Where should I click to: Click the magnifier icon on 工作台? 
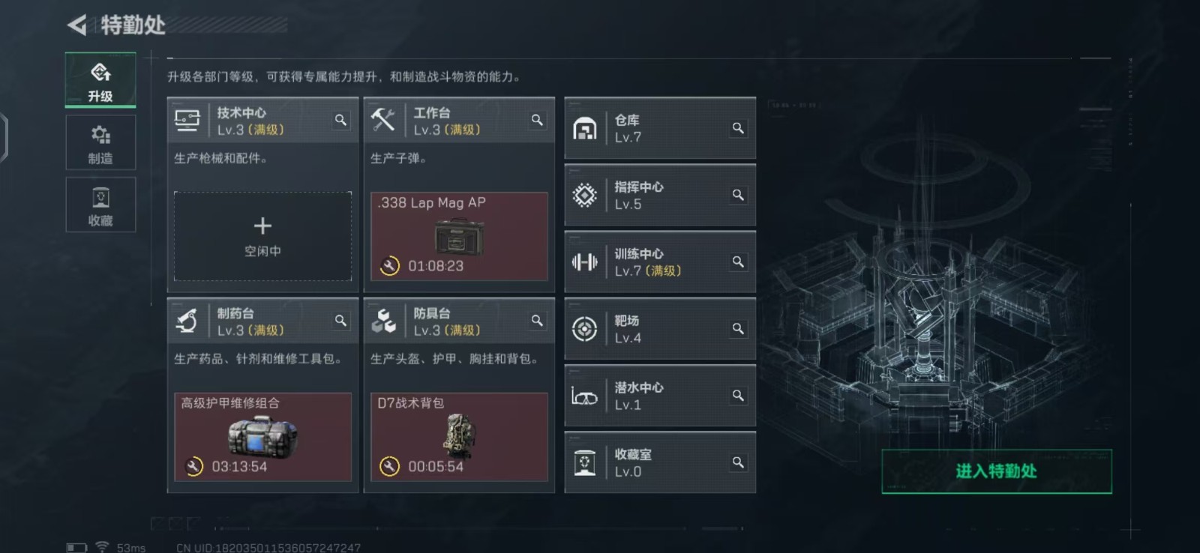click(x=537, y=120)
